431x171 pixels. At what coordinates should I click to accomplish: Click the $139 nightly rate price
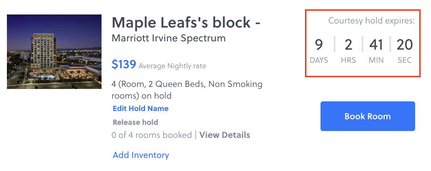click(x=124, y=64)
